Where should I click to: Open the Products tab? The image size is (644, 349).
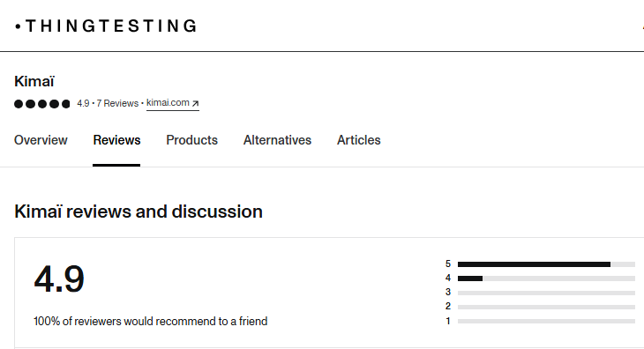pyautogui.click(x=191, y=140)
